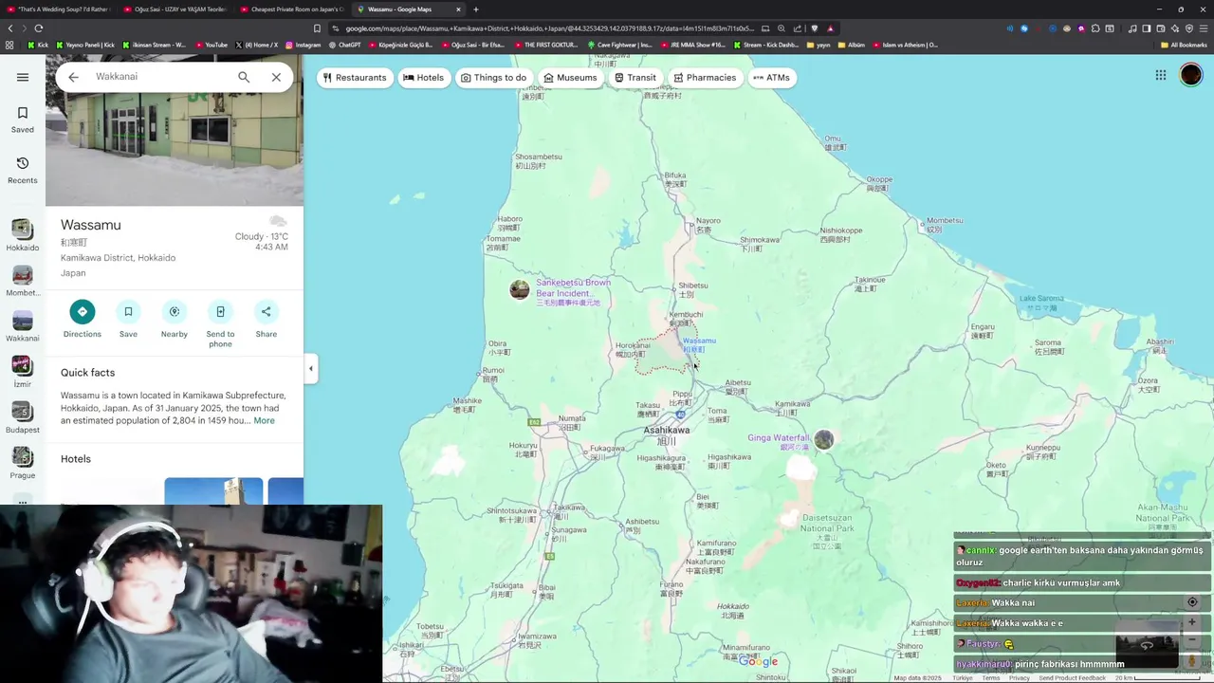Screen dimensions: 1214x683
Task: Send Wassamu to phone
Action: pos(220,324)
